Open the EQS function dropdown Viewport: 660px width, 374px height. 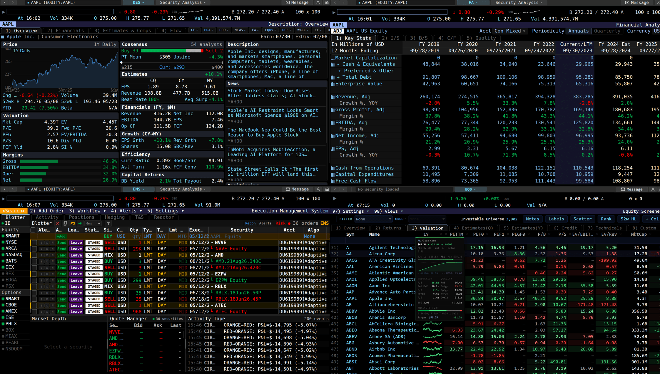(x=470, y=189)
